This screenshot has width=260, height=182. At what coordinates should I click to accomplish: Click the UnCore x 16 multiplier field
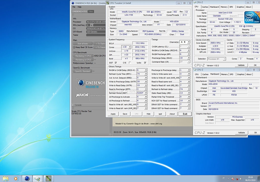click(x=126, y=51)
